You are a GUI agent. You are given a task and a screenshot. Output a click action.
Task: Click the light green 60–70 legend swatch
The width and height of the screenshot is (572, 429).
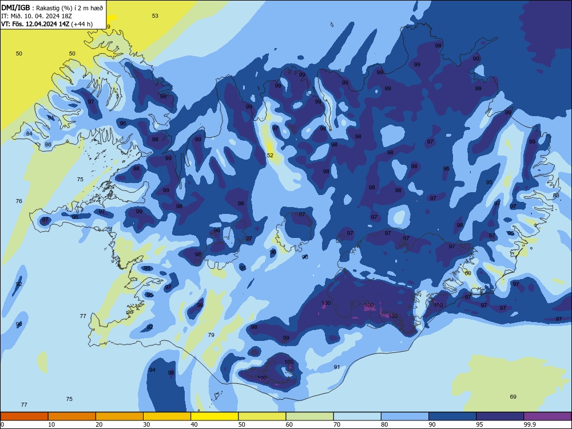pos(309,416)
